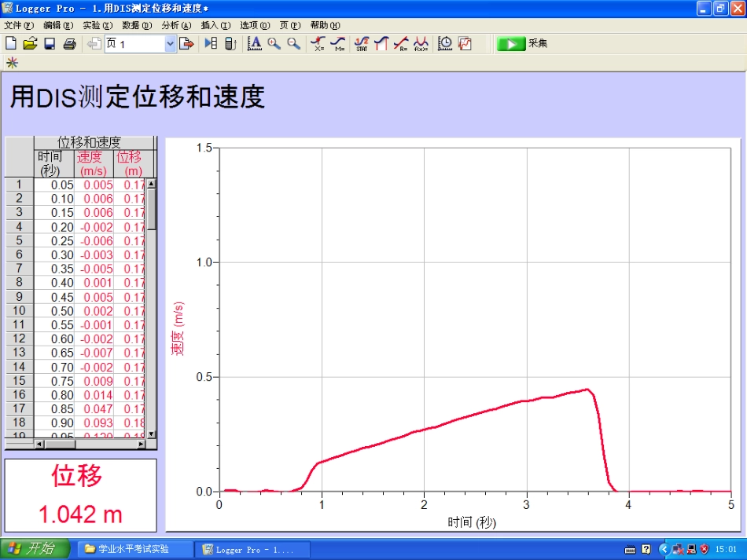Select row number 1 in table
Viewport: 747px width, 560px height.
pos(19,185)
